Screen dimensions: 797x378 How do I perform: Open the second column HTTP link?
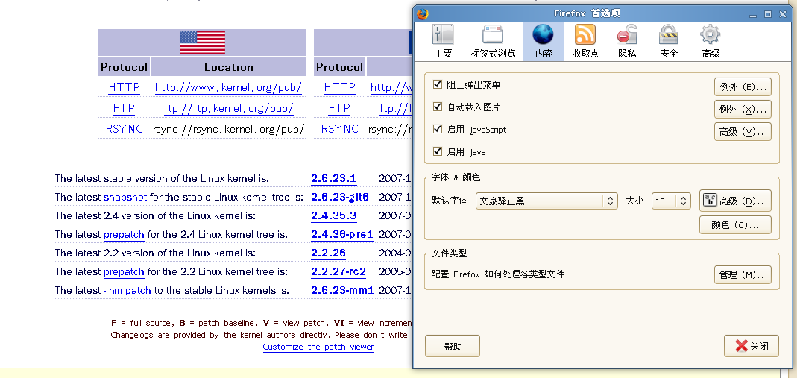tap(339, 87)
